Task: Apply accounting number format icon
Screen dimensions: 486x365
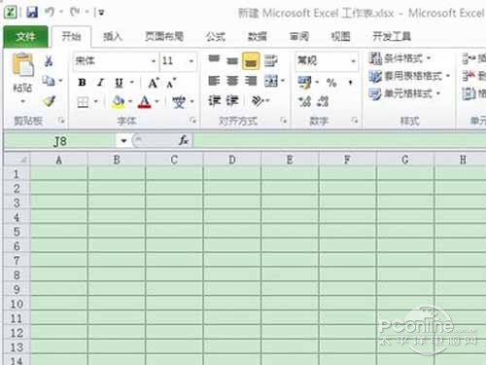Action: (304, 83)
